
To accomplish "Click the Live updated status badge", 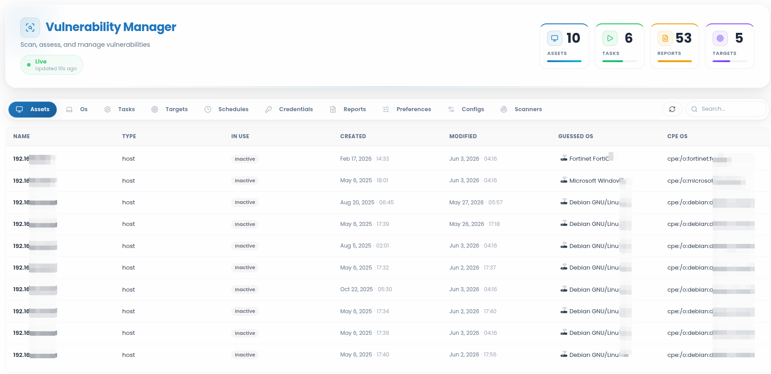I will pyautogui.click(x=52, y=65).
